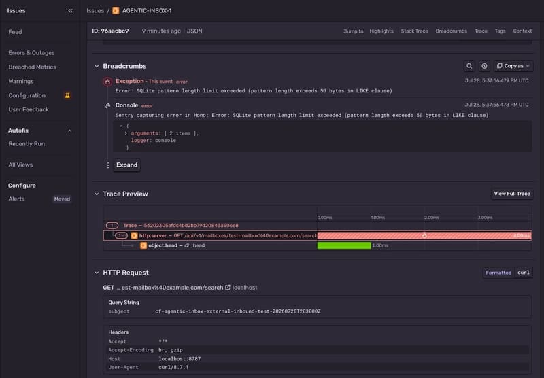544x378 pixels.
Task: Open Breached Metrics in sidebar
Action: tap(32, 67)
